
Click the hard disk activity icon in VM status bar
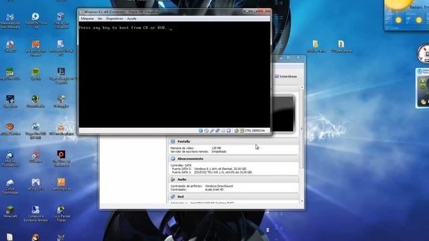click(200, 131)
